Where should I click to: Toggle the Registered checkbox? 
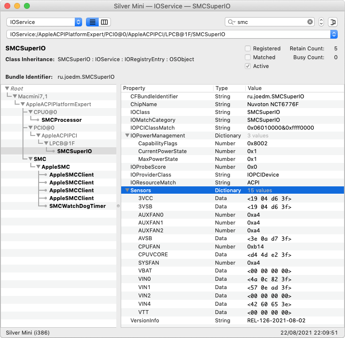pos(248,48)
